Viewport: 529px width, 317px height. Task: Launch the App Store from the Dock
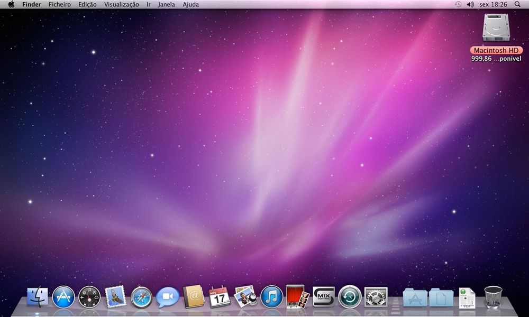point(63,297)
